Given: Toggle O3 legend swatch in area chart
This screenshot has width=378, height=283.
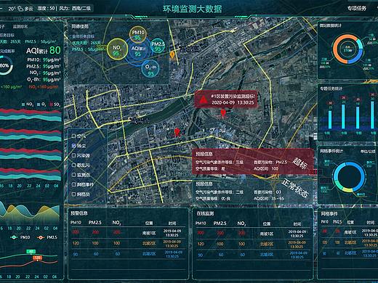Looking at the screenshot, I should click(x=39, y=104).
